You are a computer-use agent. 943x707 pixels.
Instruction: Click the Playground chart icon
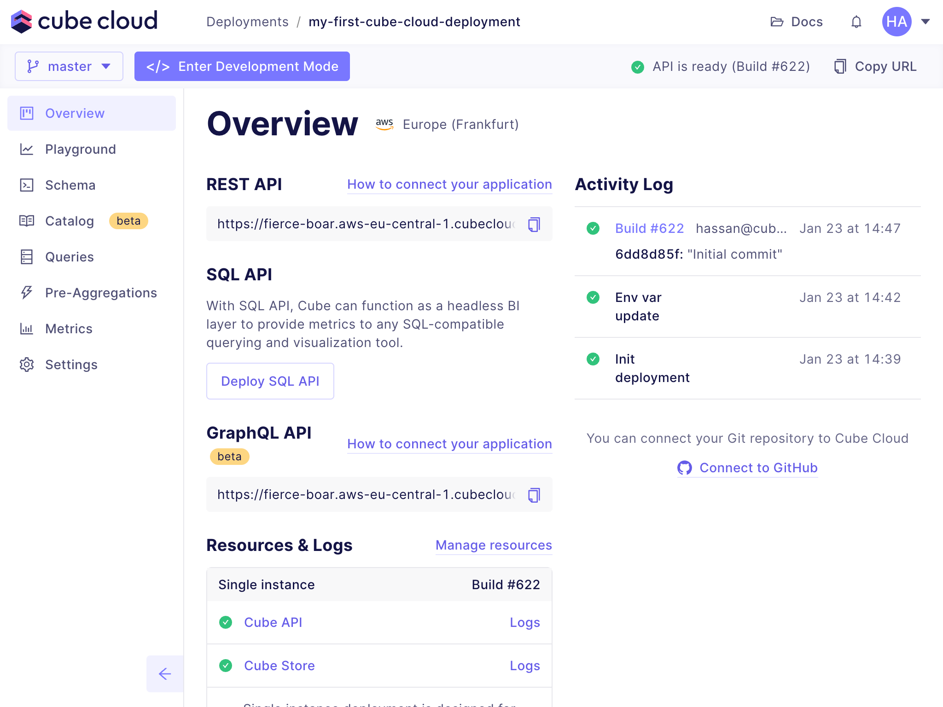click(x=27, y=149)
